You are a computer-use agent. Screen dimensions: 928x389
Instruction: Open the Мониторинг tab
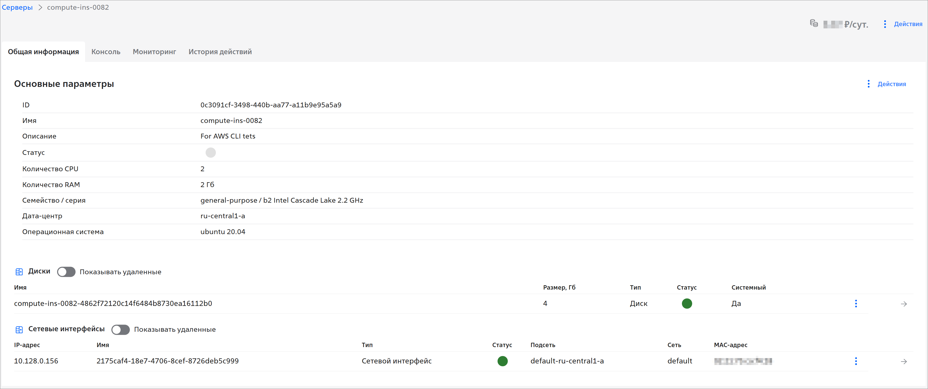point(154,52)
